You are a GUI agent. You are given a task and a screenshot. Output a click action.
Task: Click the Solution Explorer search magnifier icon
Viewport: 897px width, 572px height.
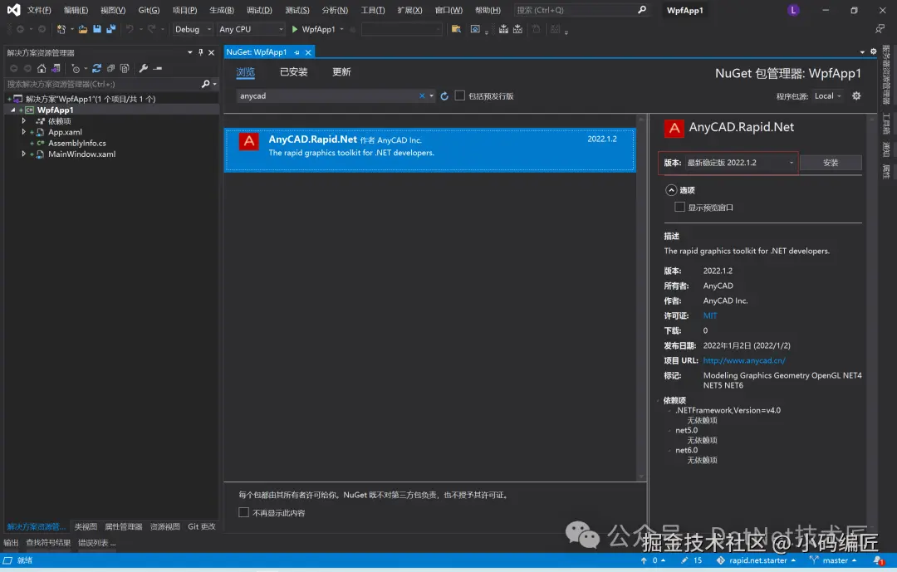(206, 84)
